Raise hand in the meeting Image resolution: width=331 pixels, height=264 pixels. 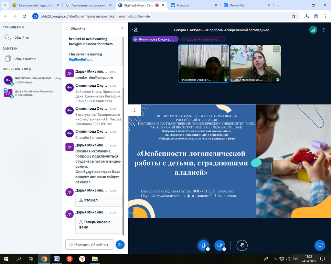click(242, 245)
